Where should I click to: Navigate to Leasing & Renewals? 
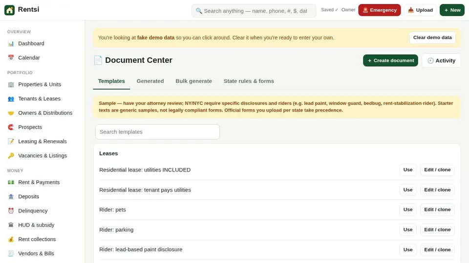(42, 141)
